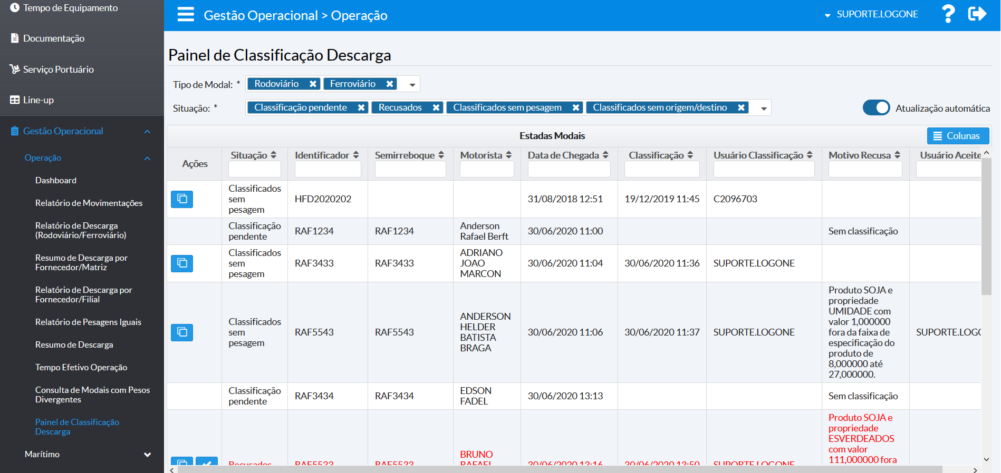Open Relatório de Movimentações link
Screen dimensions: 1001x473
(89, 203)
